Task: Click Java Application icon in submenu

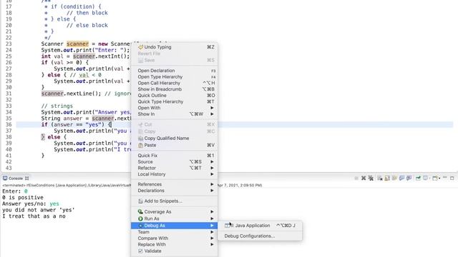Action: click(228, 226)
